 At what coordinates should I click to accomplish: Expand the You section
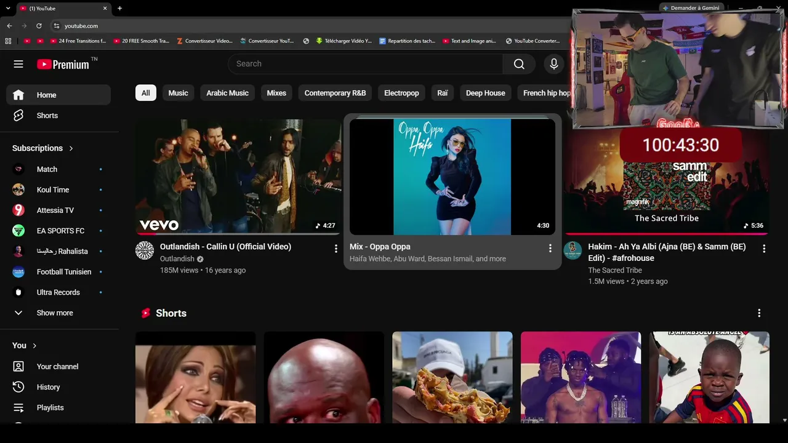pos(25,346)
